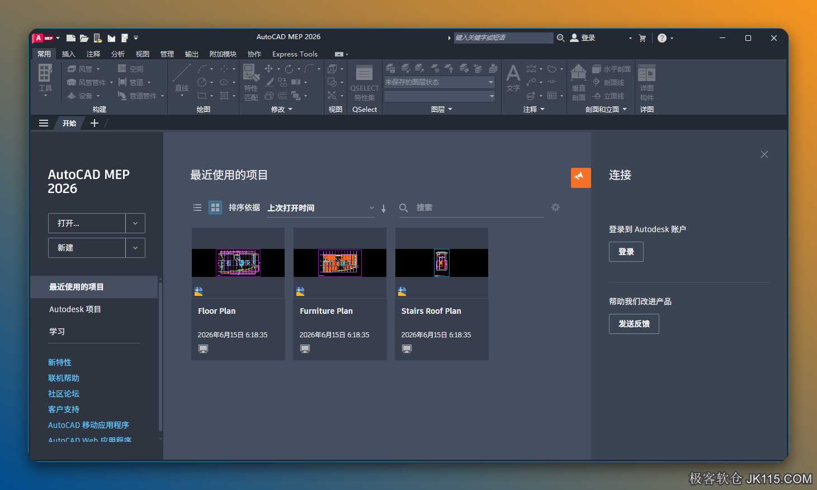Open the Floor Plan project thumbnail
This screenshot has height=490, width=817.
point(238,263)
